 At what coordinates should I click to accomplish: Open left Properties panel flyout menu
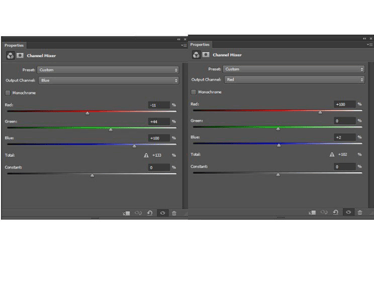184,45
